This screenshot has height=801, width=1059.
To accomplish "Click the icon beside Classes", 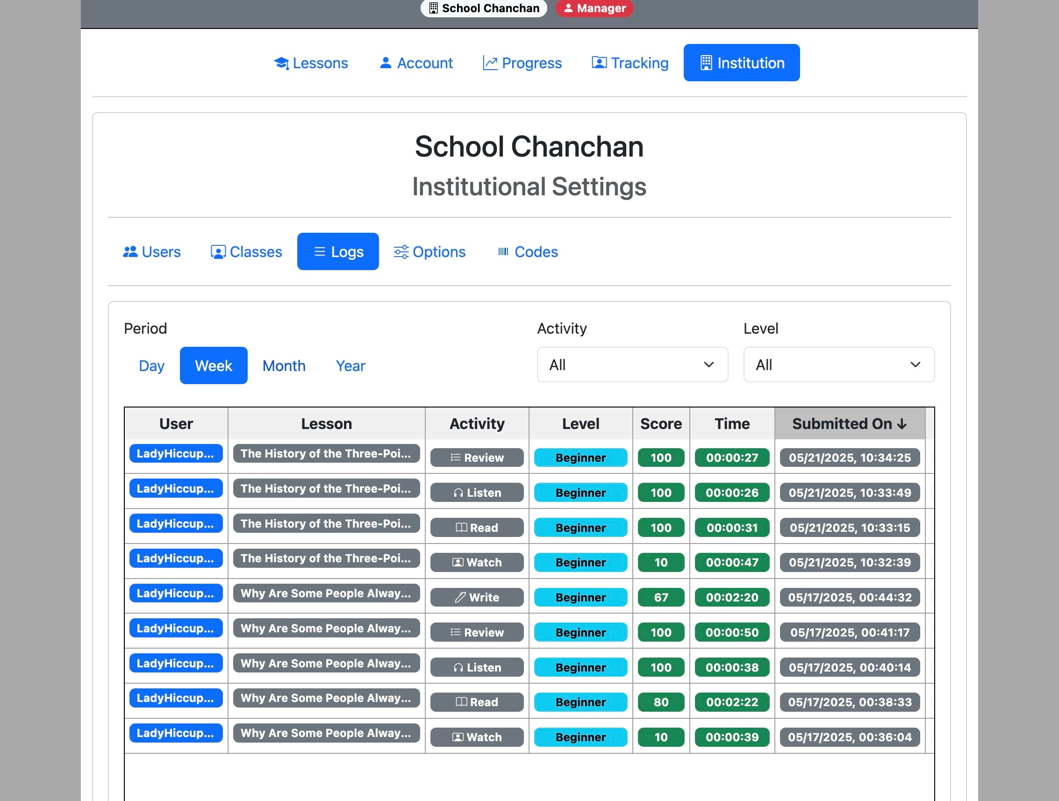I will coord(218,252).
